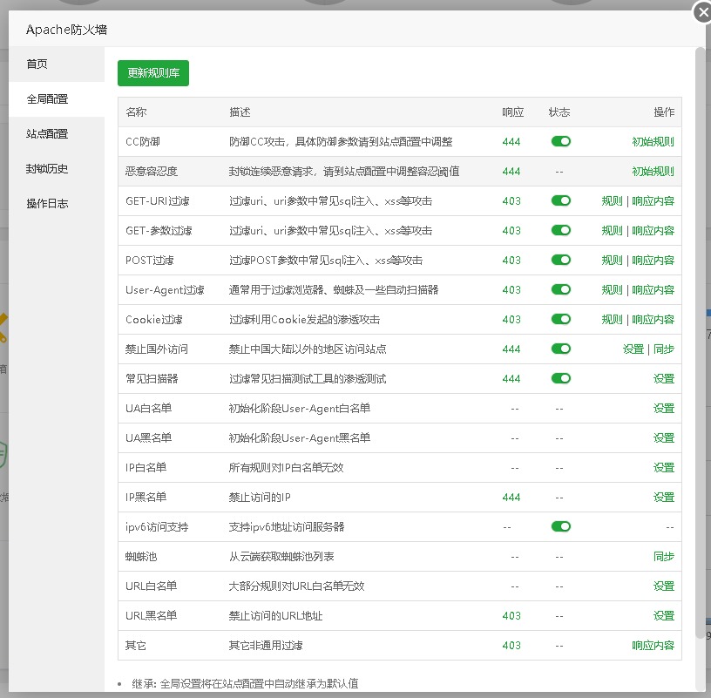Open 响应内容 for 其它 row
This screenshot has height=698, width=711.
click(x=653, y=646)
